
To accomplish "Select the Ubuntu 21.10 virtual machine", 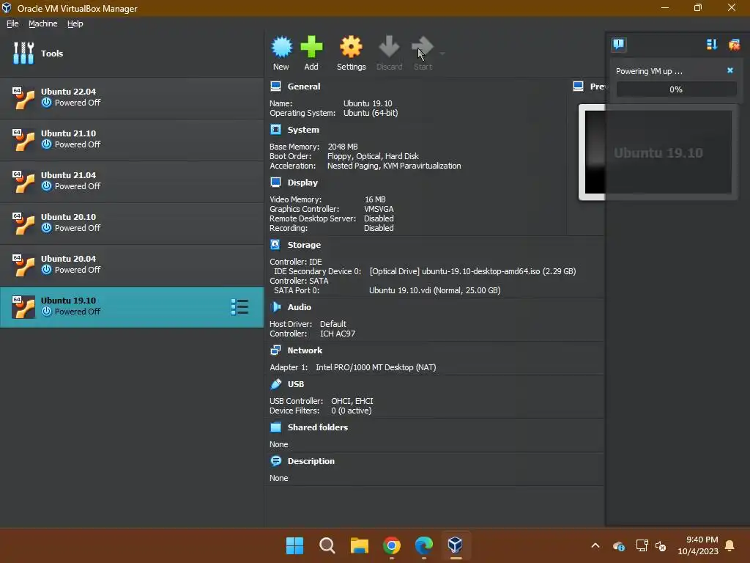I will 132,139.
